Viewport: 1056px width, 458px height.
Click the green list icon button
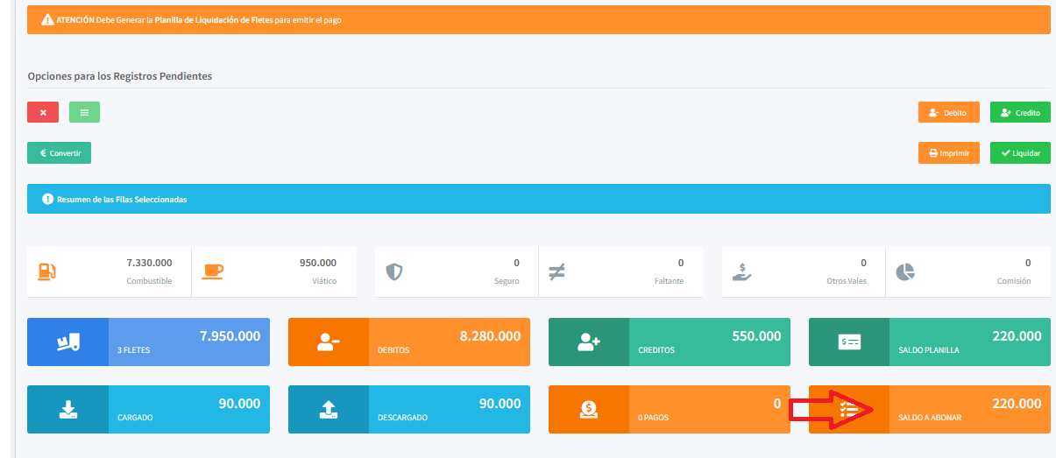[84, 112]
